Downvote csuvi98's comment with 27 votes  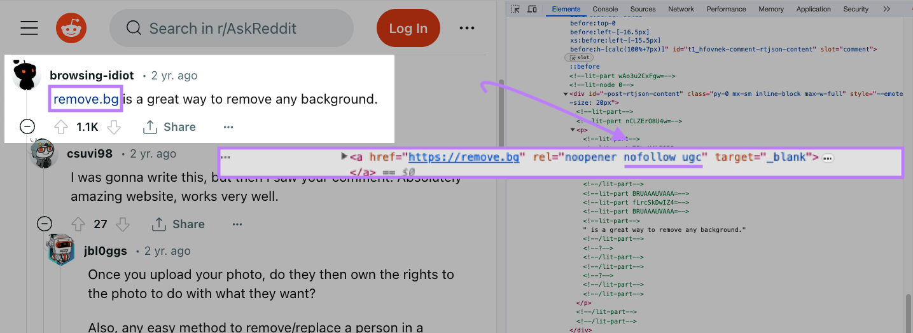pos(123,224)
